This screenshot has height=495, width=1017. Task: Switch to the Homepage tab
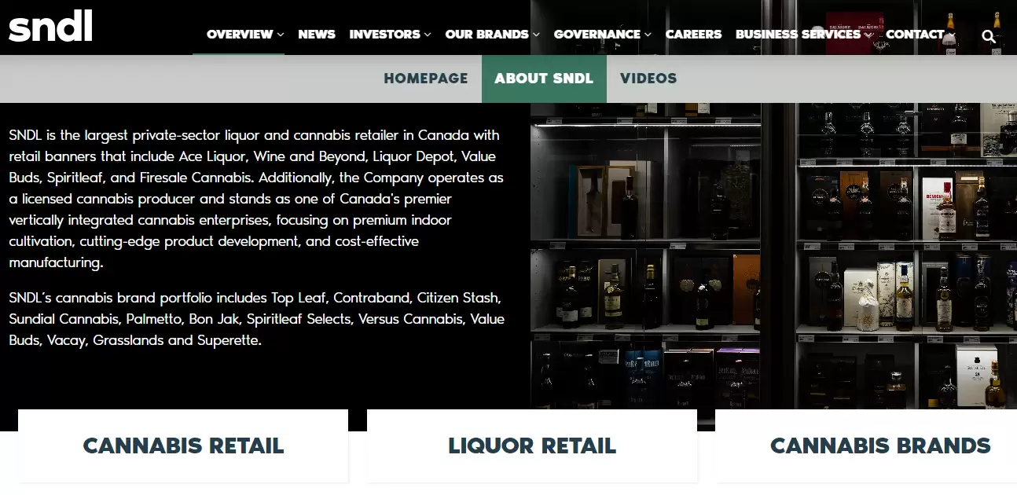pos(426,79)
